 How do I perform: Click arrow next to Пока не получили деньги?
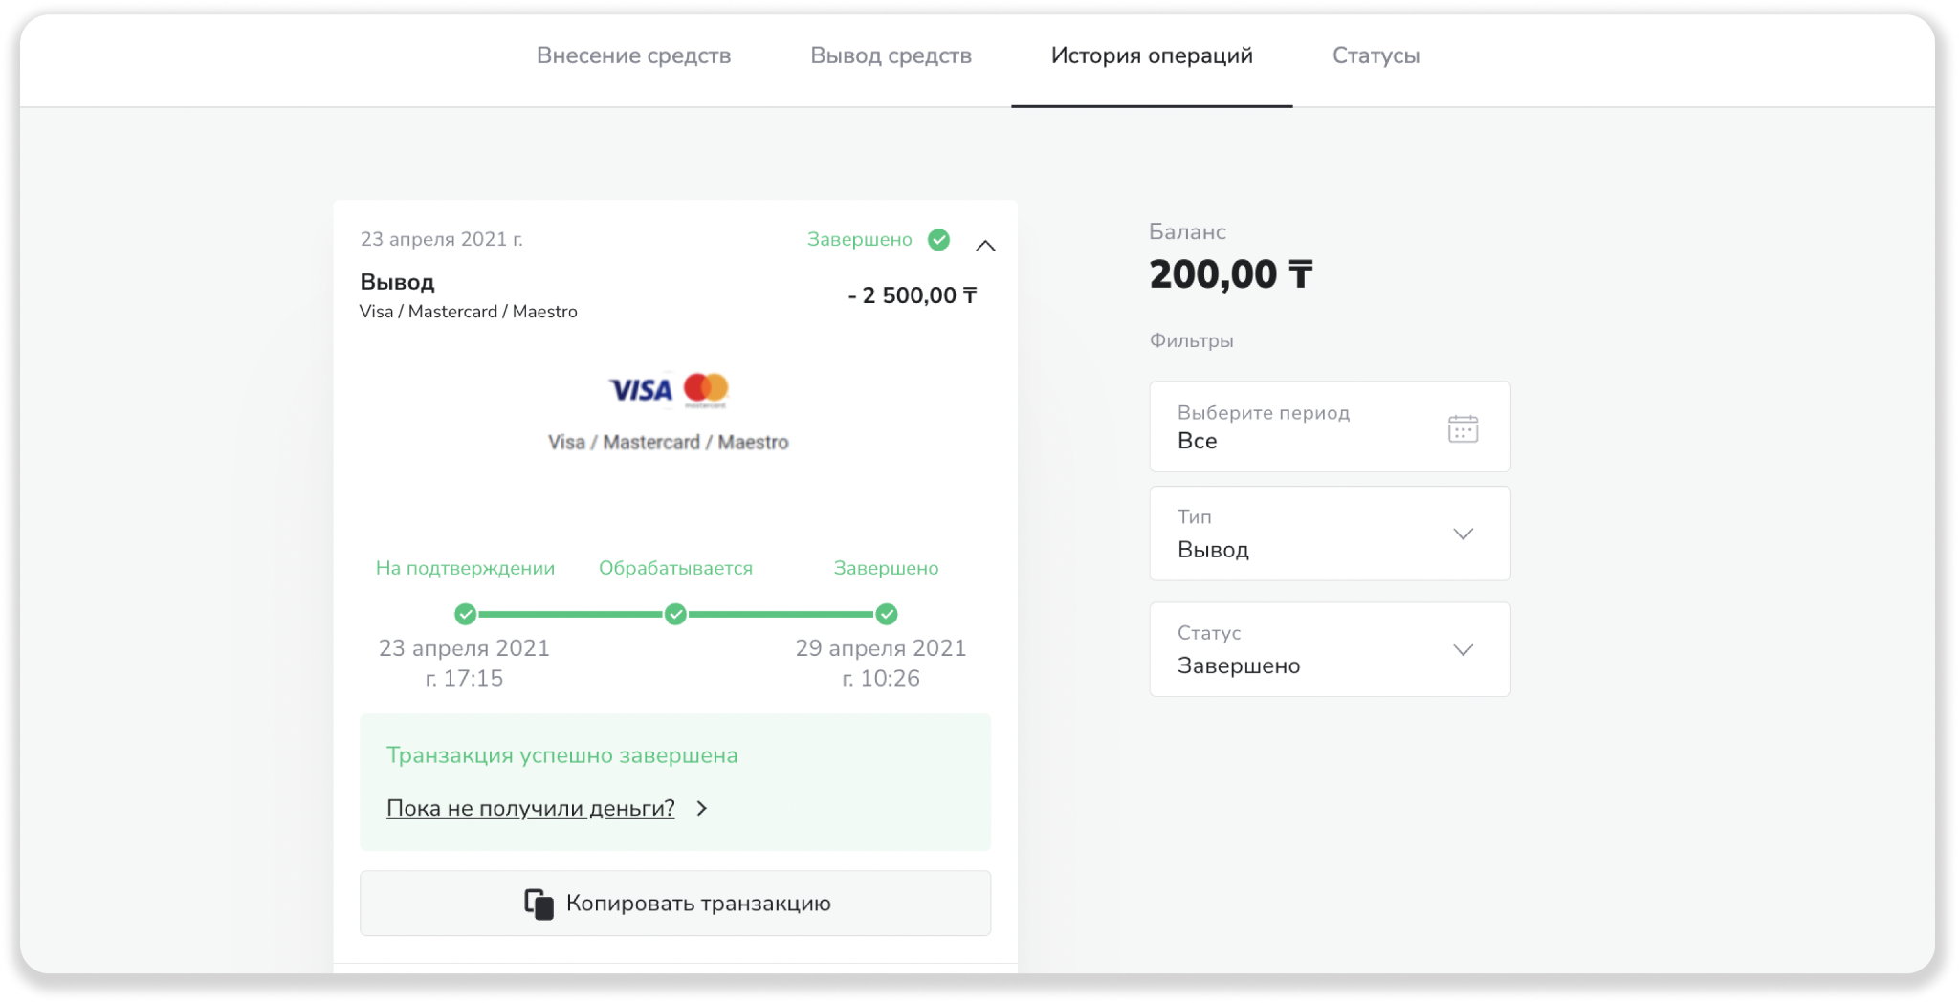[x=702, y=808]
